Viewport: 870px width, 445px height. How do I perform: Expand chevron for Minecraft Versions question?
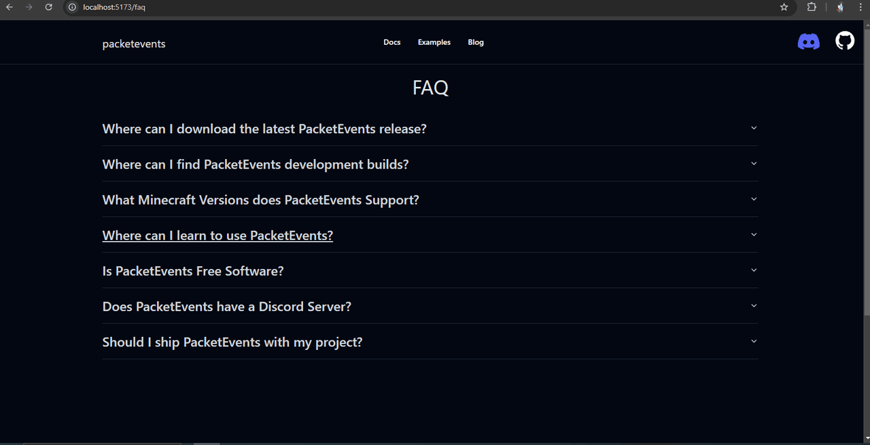(x=753, y=199)
